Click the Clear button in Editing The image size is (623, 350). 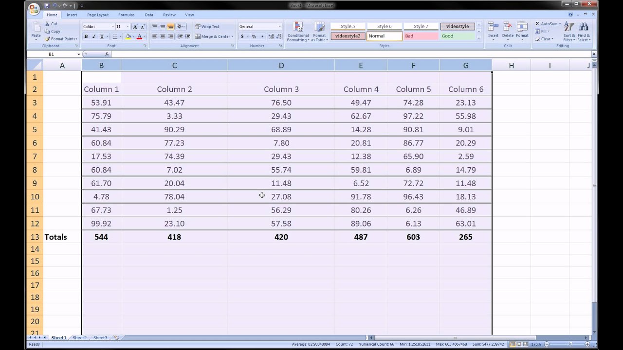click(544, 39)
